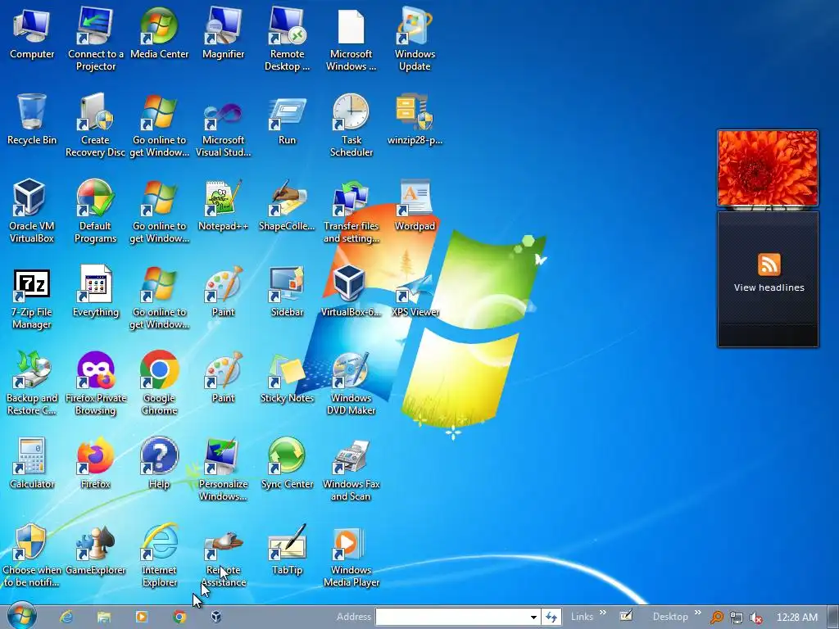
Task: Open the Start menu orb
Action: (x=22, y=616)
